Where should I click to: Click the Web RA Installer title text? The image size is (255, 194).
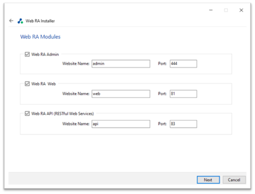pos(40,21)
